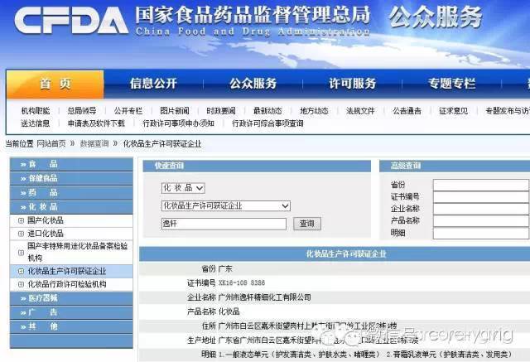Screen dimensions: 530x362
Task: Expand the 药品 sidebar category
Action: (x=71, y=193)
